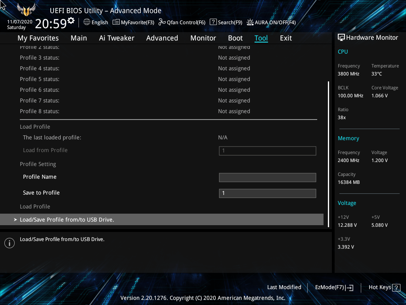Click CPU frequency value 3800 MHz

[349, 74]
